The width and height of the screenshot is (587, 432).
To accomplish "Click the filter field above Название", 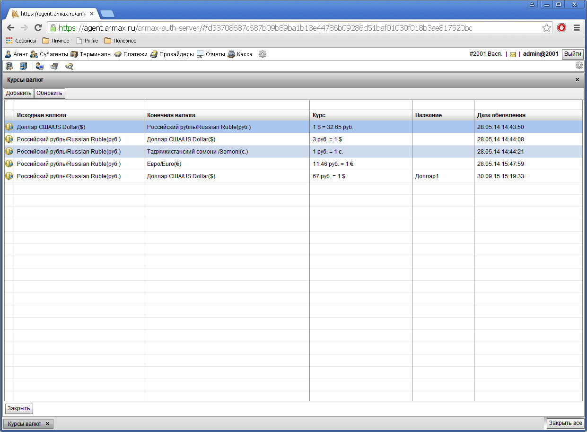I will pyautogui.click(x=443, y=105).
